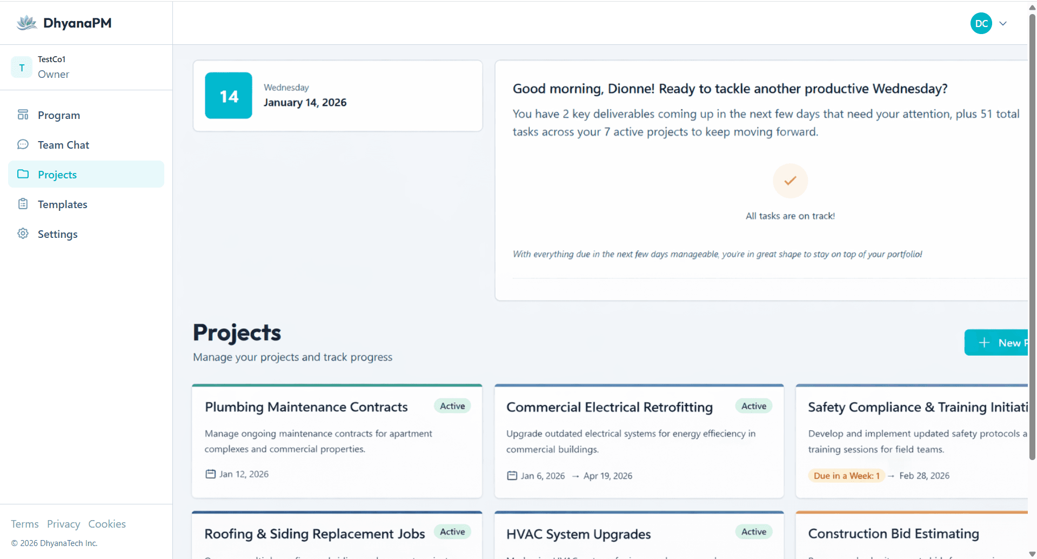Click the checkmark above 'All tasks are on track'
The width and height of the screenshot is (1037, 559).
coord(790,181)
